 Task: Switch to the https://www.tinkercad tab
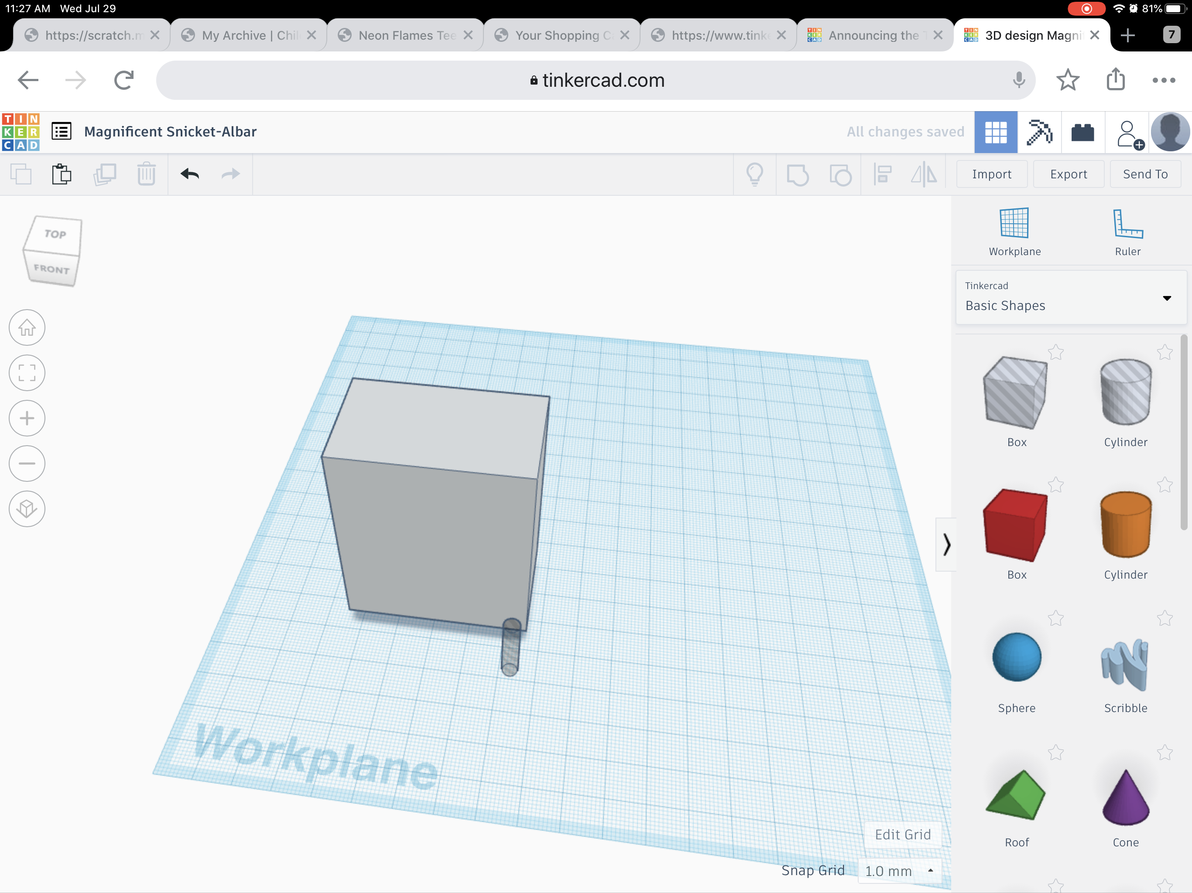click(x=719, y=35)
